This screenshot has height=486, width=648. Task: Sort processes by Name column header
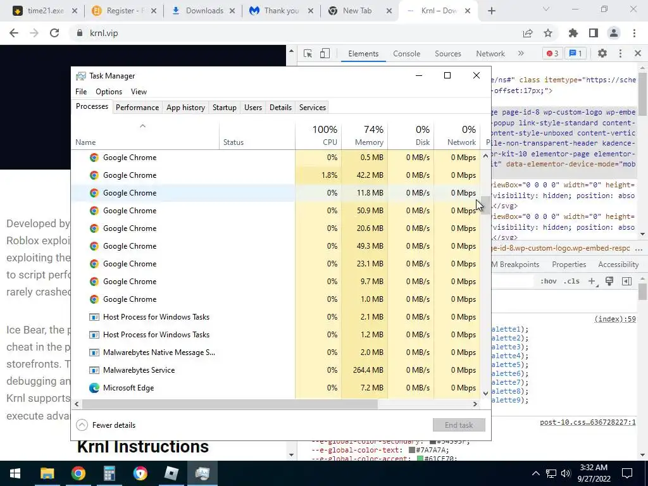[145, 135]
